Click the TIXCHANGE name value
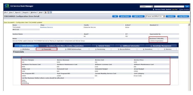Image resolution: width=193 pixels, height=95 pixels. click(x=16, y=27)
